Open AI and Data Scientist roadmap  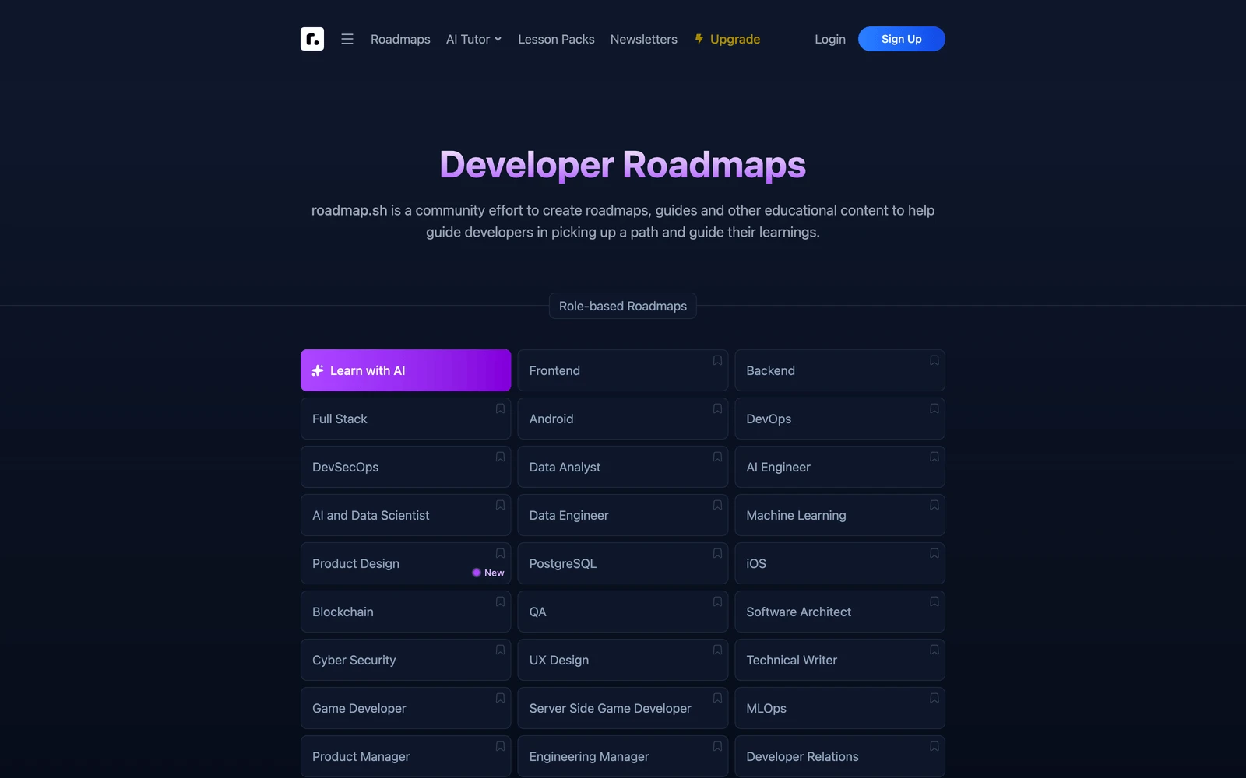point(406,515)
